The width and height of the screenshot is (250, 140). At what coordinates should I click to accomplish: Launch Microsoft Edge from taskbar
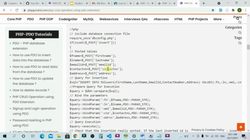pyautogui.click(x=42, y=136)
